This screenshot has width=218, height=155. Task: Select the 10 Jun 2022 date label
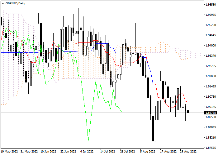pos(48,152)
